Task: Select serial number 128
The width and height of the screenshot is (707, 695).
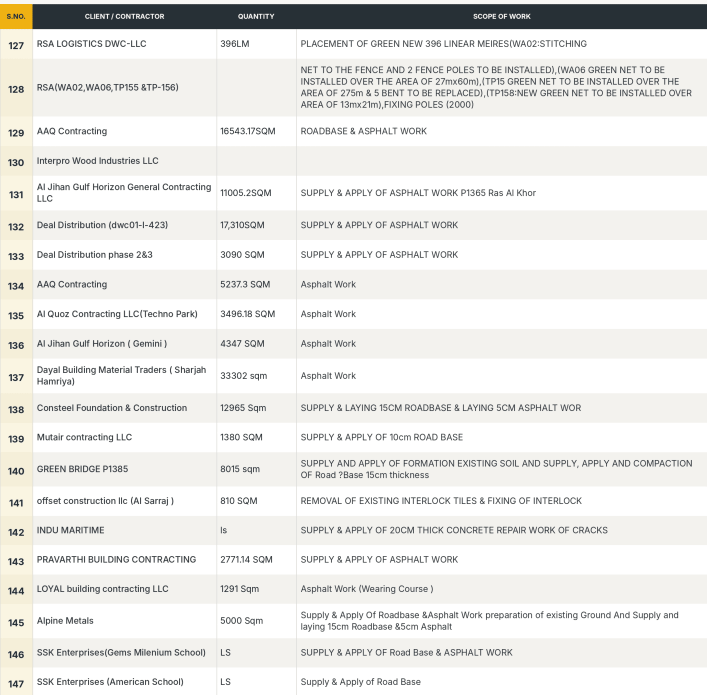Action: [16, 89]
